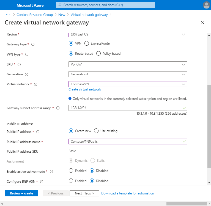Screen dimensions: 211x206
Task: Click horizontal scrollbar left arrow
Action: point(2,204)
